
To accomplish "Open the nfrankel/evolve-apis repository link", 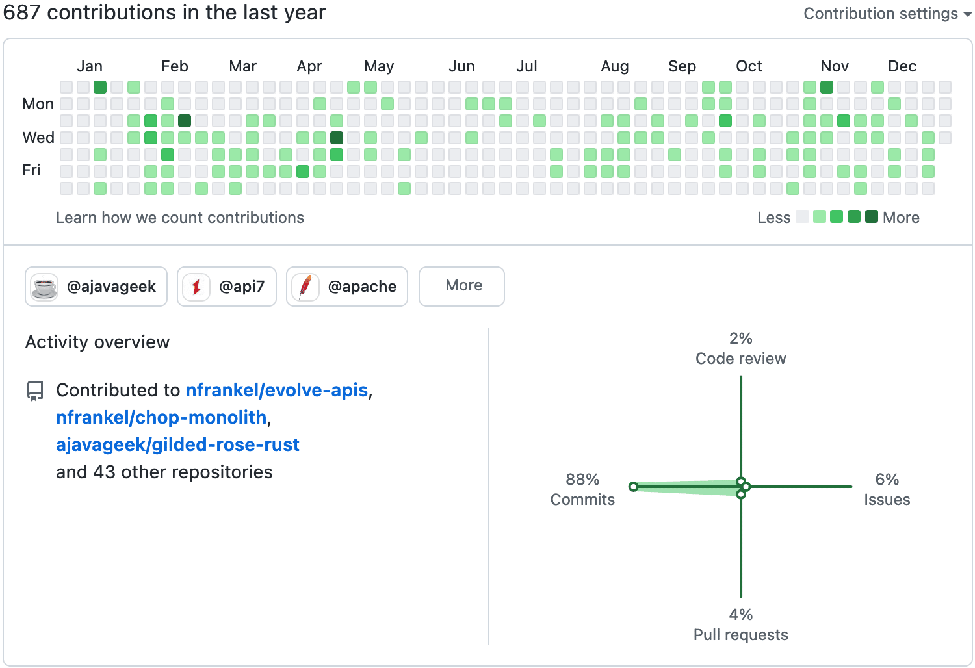I will coord(277,391).
